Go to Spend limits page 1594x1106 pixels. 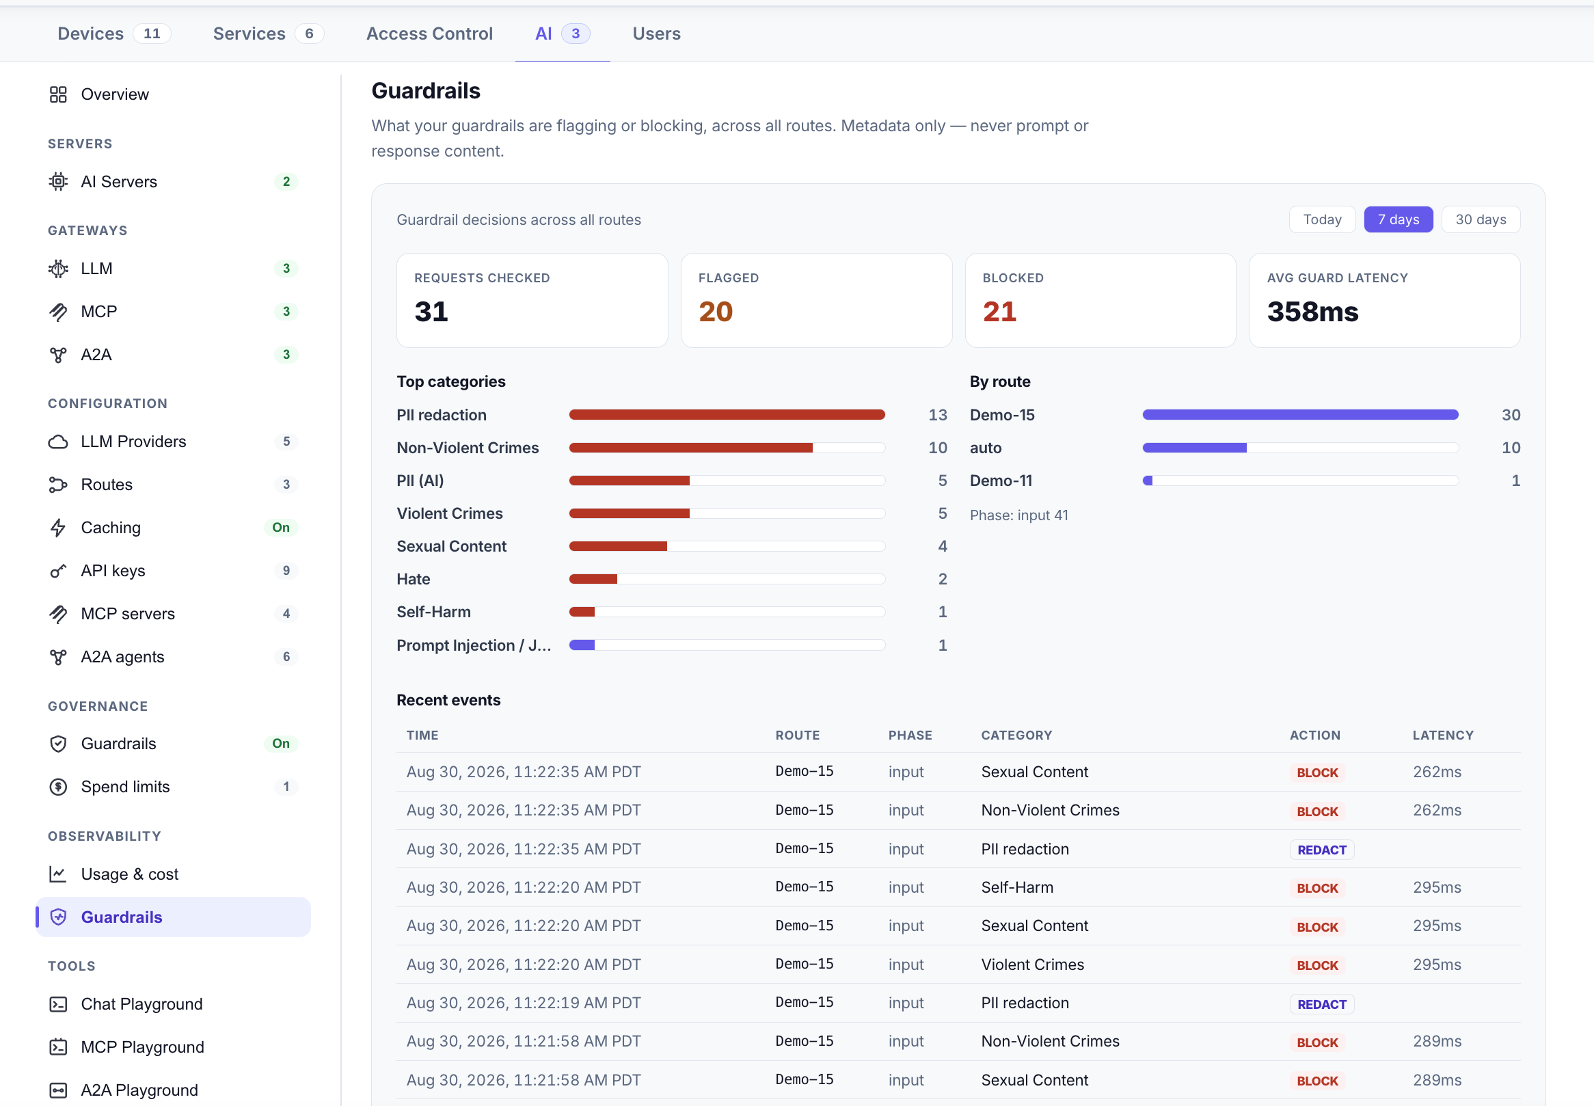(173, 787)
